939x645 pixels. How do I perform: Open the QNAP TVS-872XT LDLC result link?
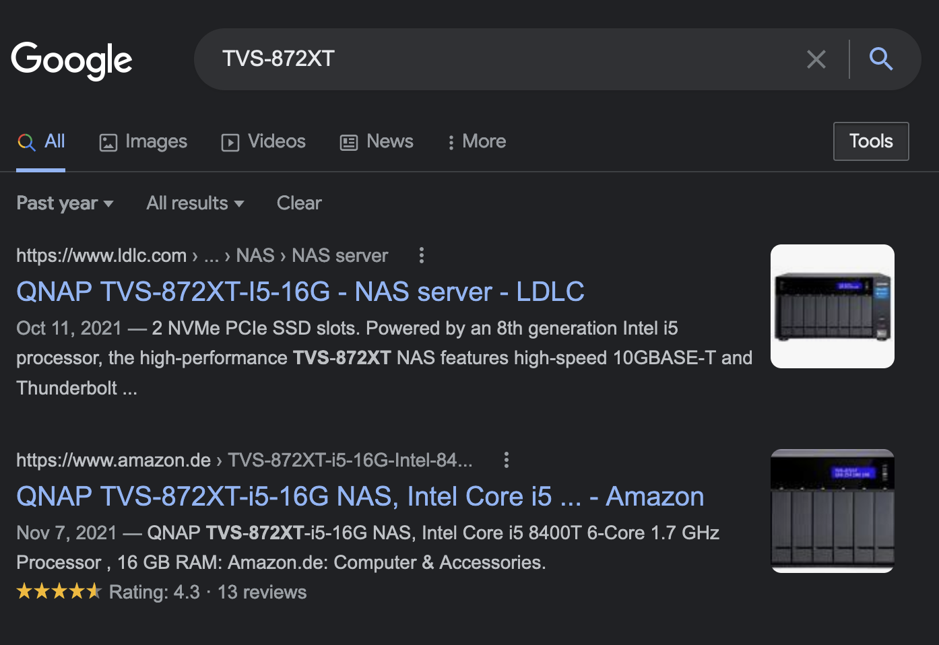tap(300, 292)
